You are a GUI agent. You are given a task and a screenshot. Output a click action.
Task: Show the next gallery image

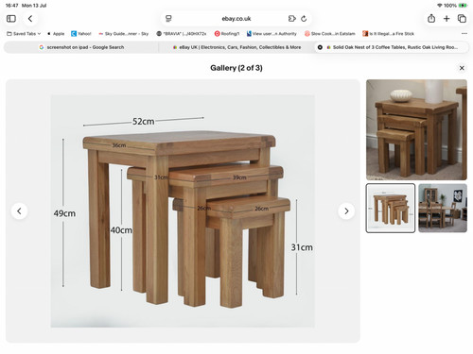[346, 211]
